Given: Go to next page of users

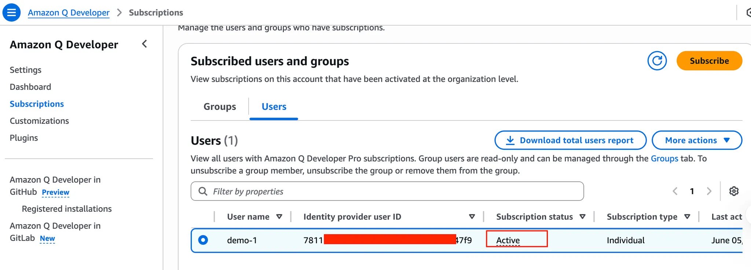Looking at the screenshot, I should pyautogui.click(x=709, y=191).
